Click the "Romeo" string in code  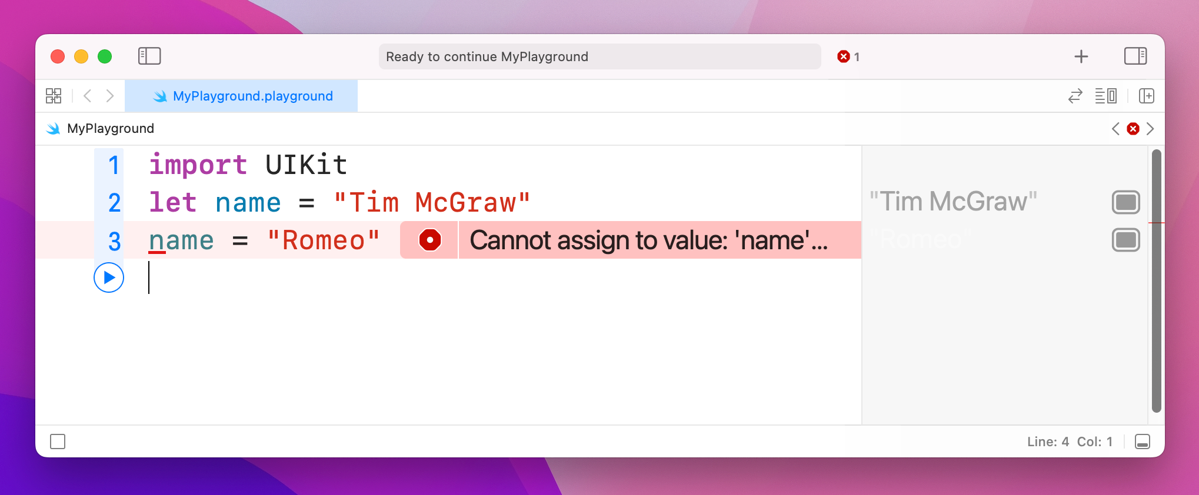[x=324, y=240]
